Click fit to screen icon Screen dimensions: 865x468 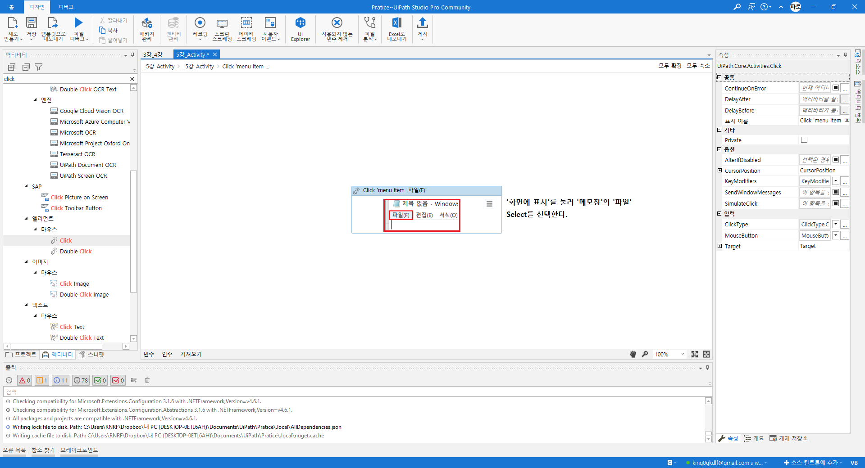(x=695, y=354)
